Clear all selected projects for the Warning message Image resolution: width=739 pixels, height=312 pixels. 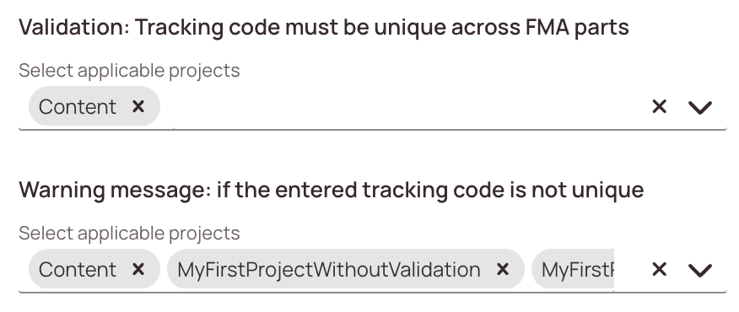(x=659, y=270)
